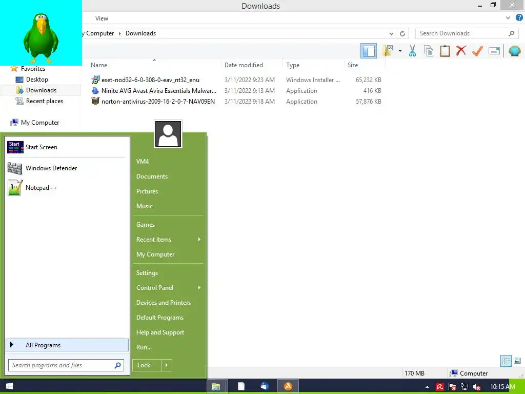Click the Thunderbird taskbar icon
525x394 pixels.
[x=265, y=386]
